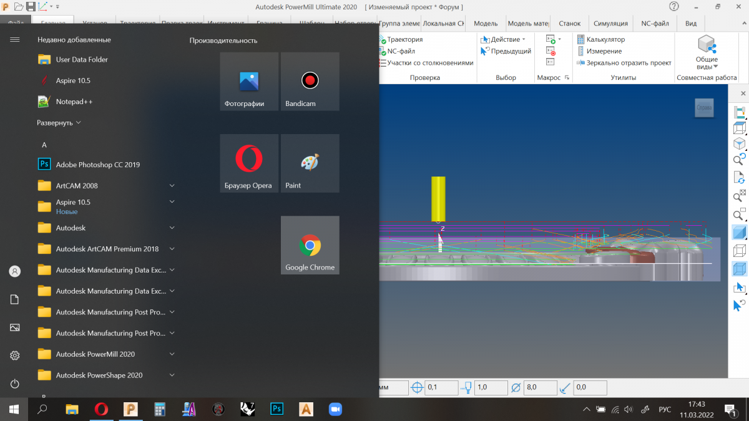Click the Windows Start button
The image size is (749, 421).
click(14, 409)
